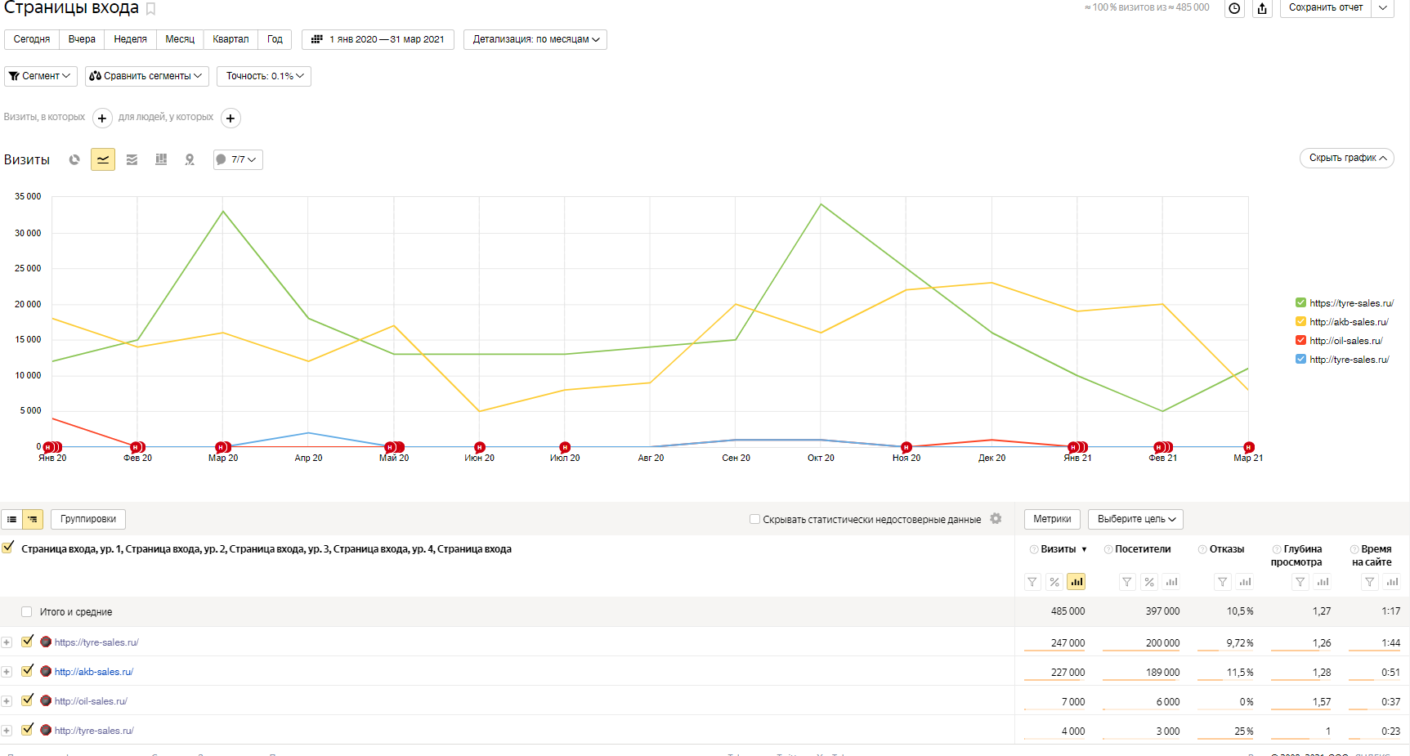This screenshot has height=756, width=1410.
Task: Click the red annotation marker at Ноя 20
Action: (906, 447)
